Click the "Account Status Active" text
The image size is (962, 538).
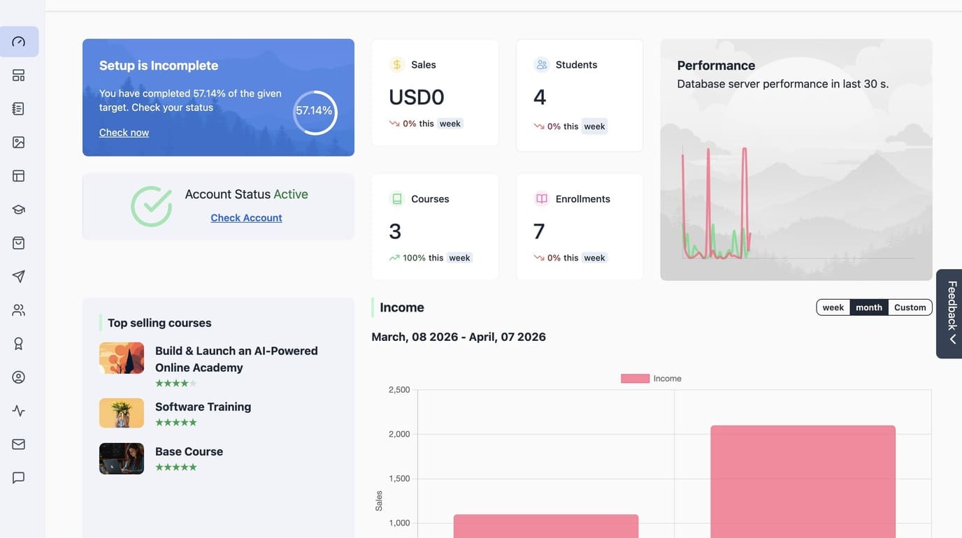click(x=246, y=194)
